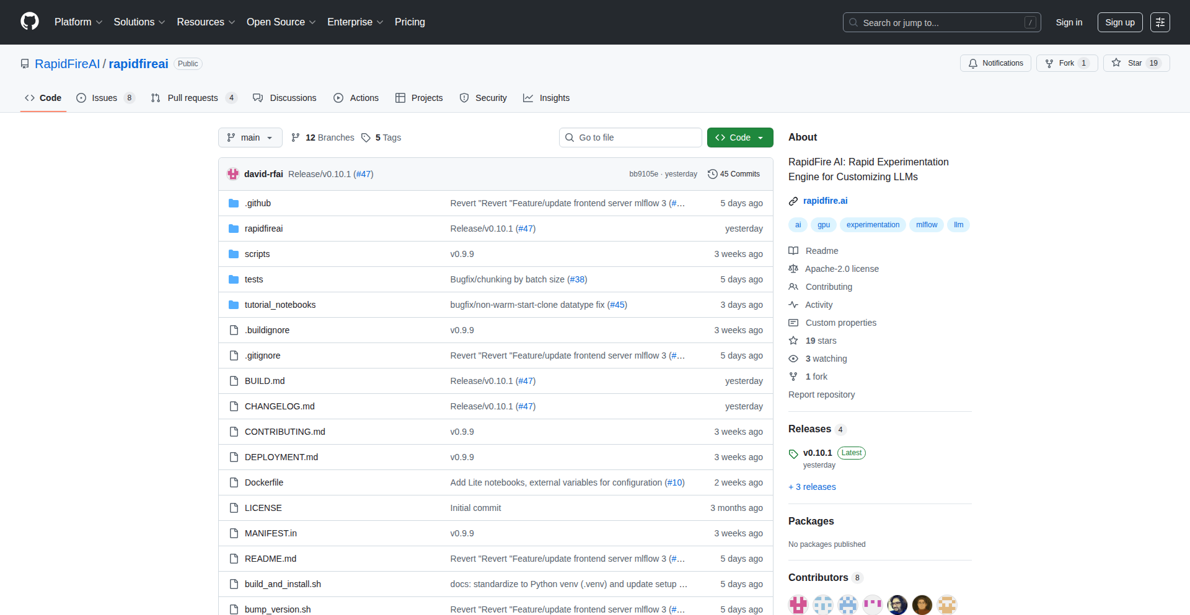Click david-rfai author avatar

233,174
